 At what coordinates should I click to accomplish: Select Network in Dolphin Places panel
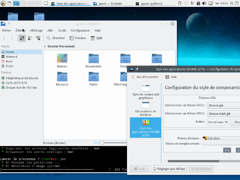tap(21, 56)
